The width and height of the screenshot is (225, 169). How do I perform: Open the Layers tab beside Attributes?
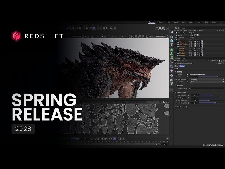point(184,58)
